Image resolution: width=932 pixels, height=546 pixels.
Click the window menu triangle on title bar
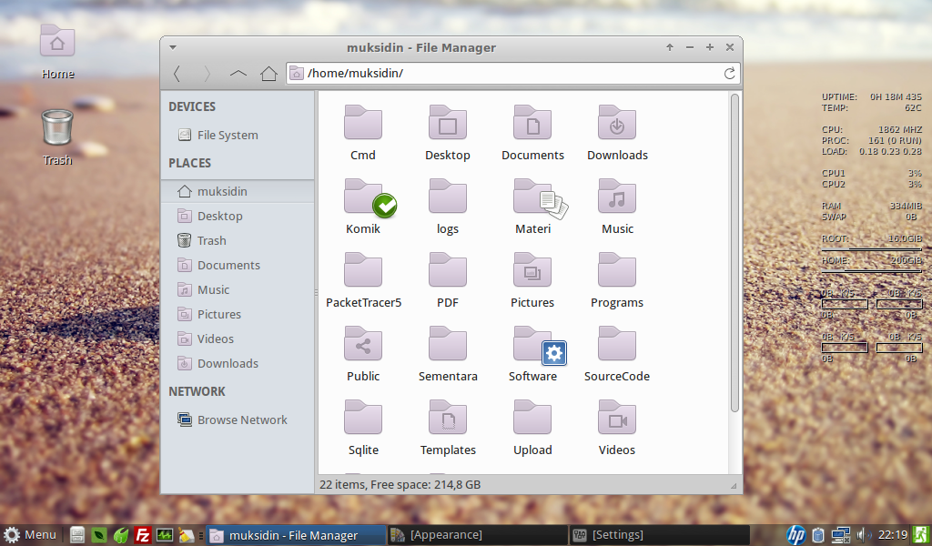point(172,47)
